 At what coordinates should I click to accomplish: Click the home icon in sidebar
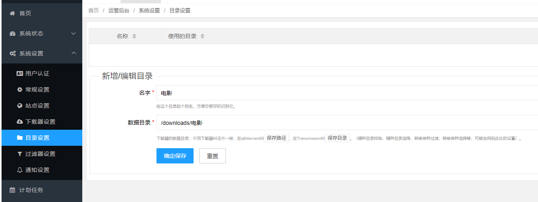13,13
